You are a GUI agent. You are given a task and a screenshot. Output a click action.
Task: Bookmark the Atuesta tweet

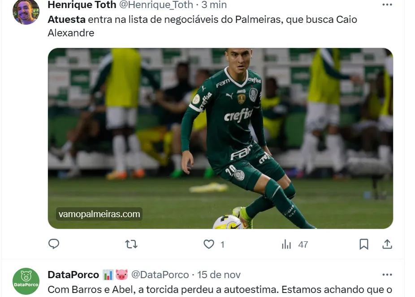pos(364,244)
